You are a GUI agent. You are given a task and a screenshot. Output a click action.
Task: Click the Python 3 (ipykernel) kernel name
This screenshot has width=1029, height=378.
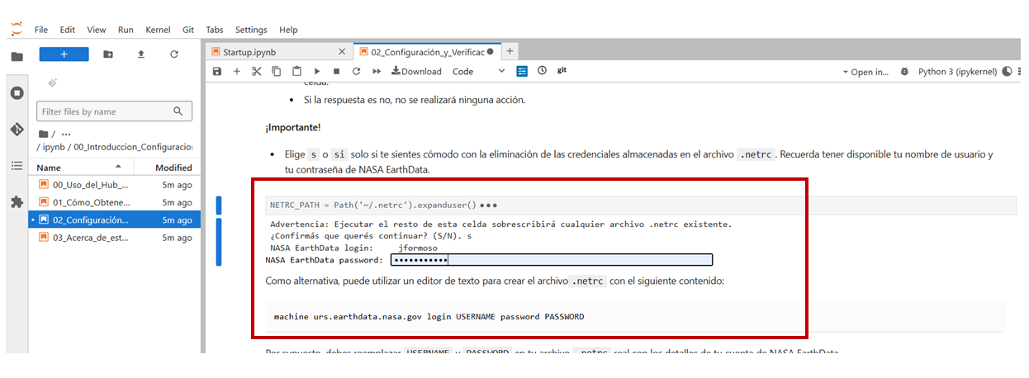[x=957, y=72]
